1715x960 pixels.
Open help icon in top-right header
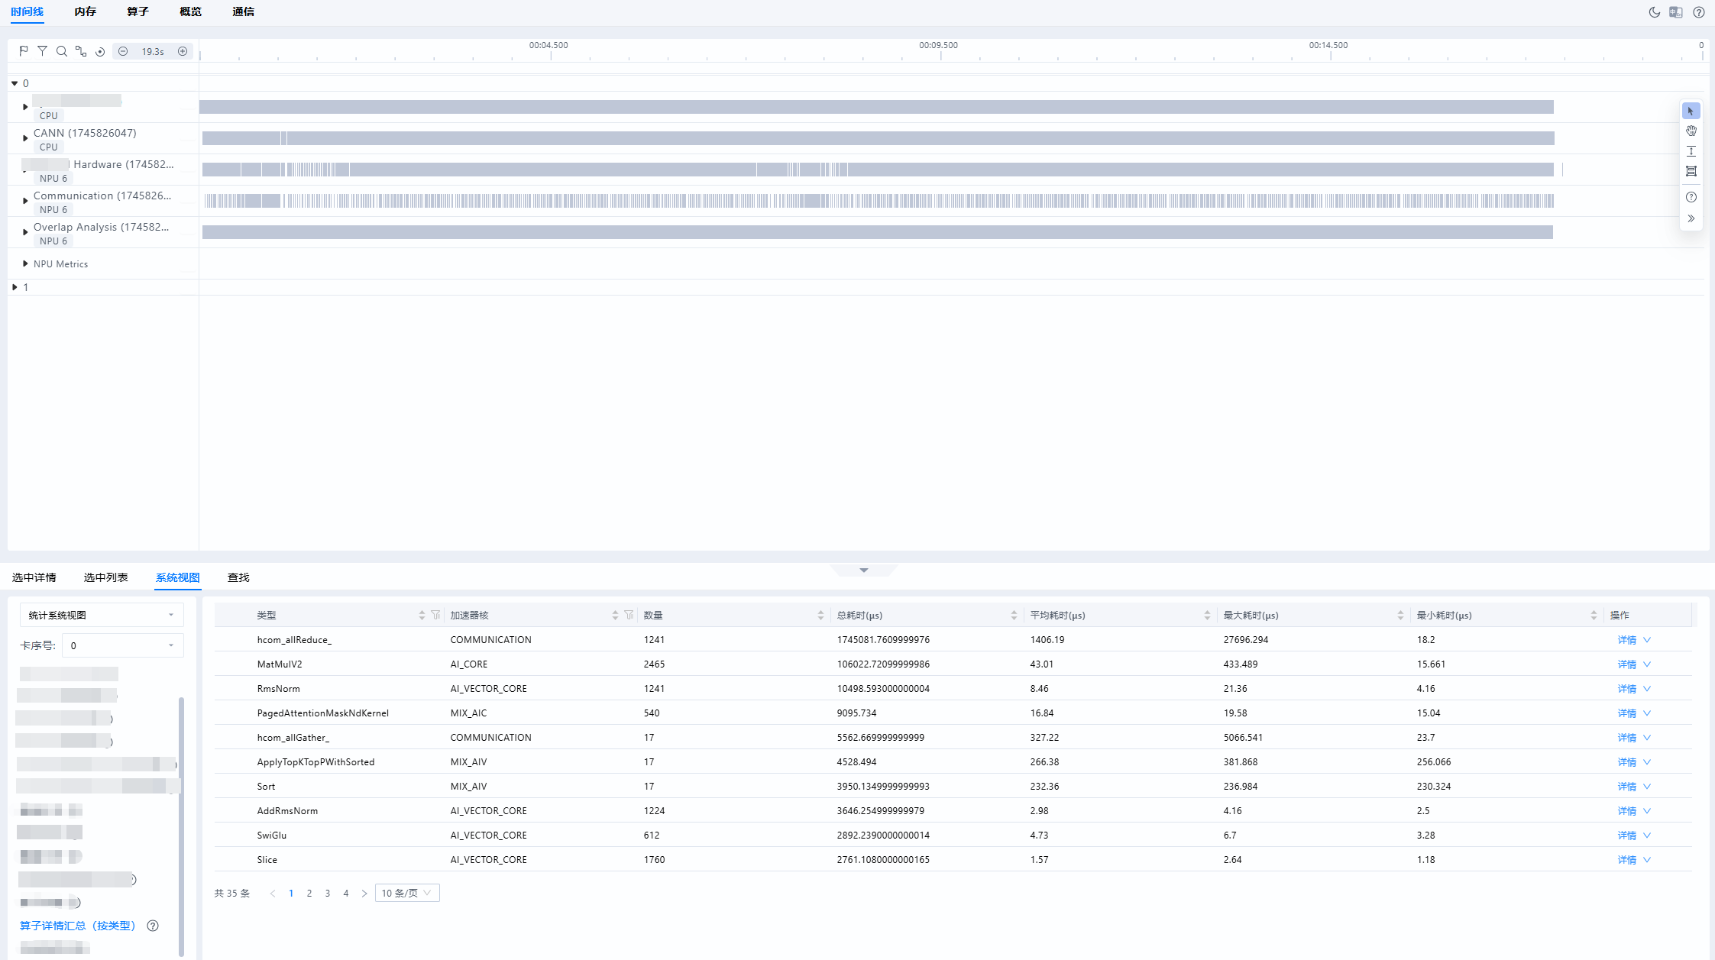point(1699,12)
